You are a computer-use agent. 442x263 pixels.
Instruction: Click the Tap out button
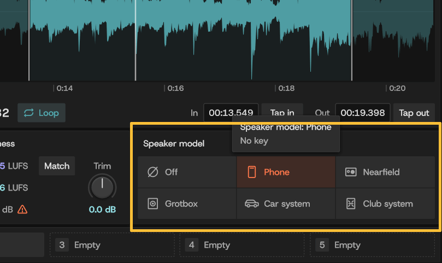pos(414,113)
